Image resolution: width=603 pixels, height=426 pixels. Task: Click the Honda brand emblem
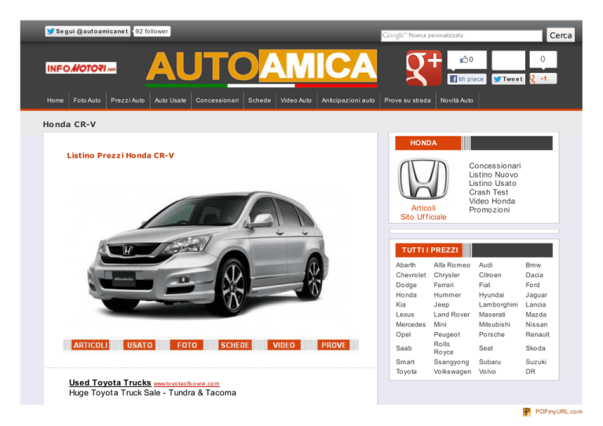tap(423, 180)
